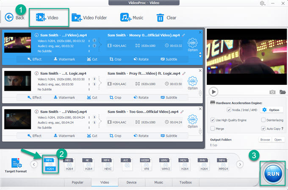The width and height of the screenshot is (288, 190).
Task: Go back with the Back arrow button
Action: tap(14, 18)
